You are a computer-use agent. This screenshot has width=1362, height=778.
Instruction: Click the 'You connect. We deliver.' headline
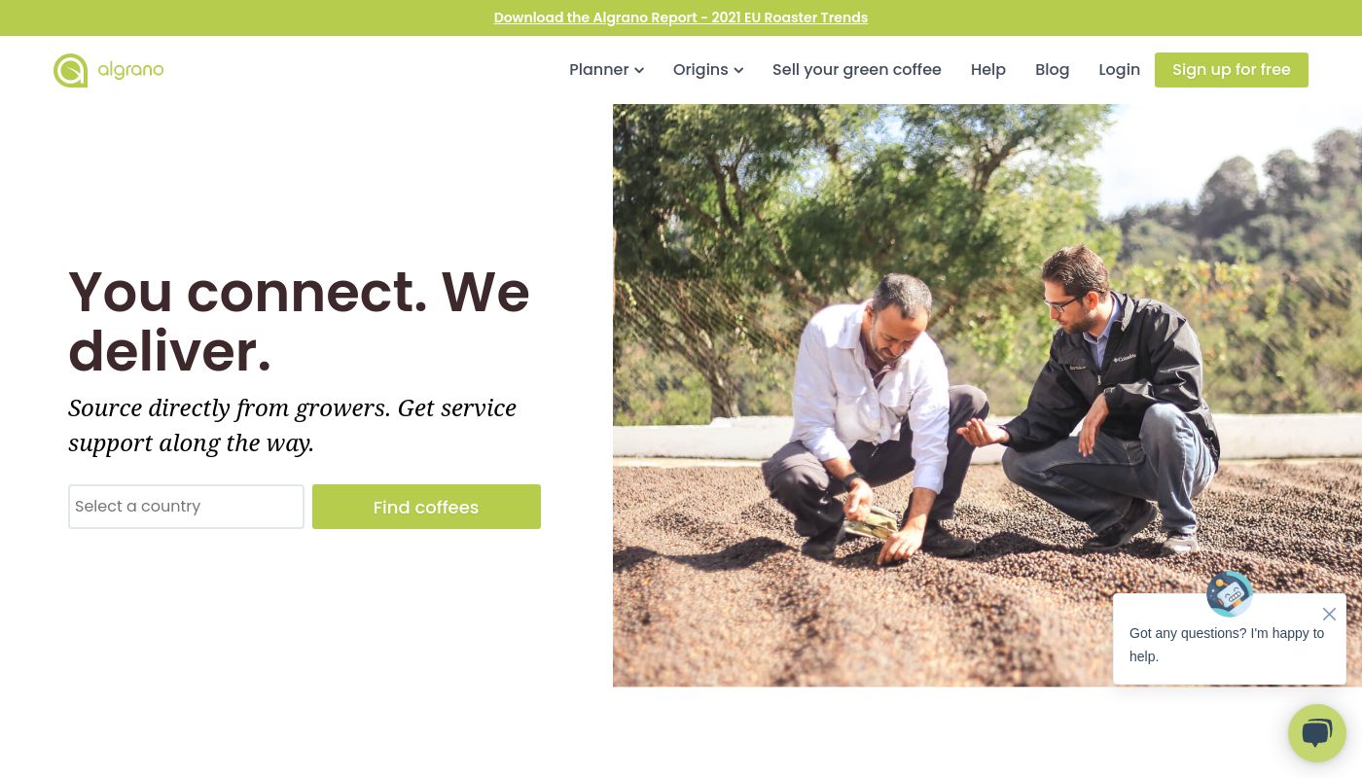tap(299, 321)
